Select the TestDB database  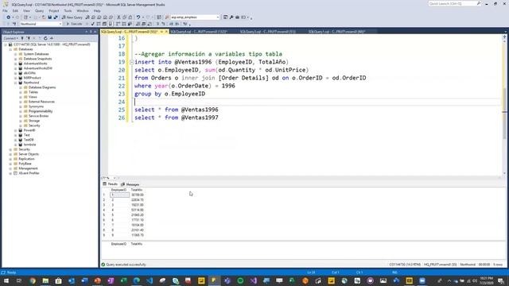(x=29, y=140)
